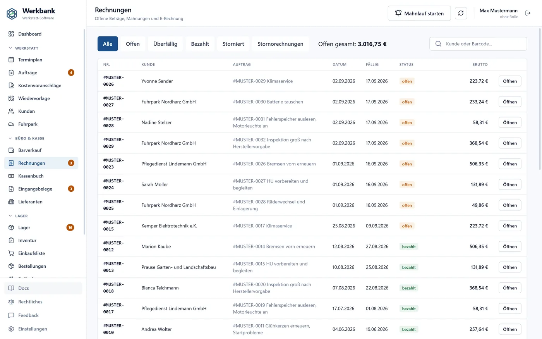Click the Wiedervorlage icon
Screen dimensions: 542x339
[11, 98]
